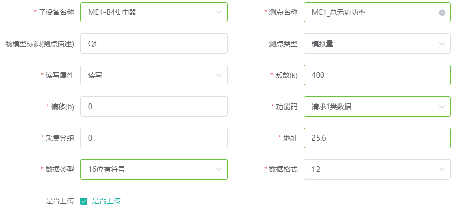The width and height of the screenshot is (457, 209).
Task: Click the 偏移(b) input field
Action: [x=154, y=107]
